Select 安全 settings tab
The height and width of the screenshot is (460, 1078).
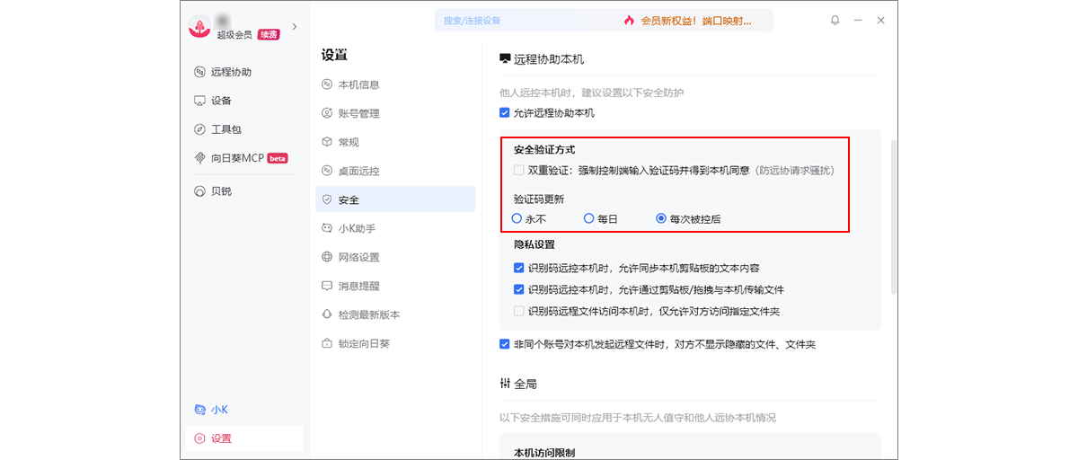pos(395,199)
